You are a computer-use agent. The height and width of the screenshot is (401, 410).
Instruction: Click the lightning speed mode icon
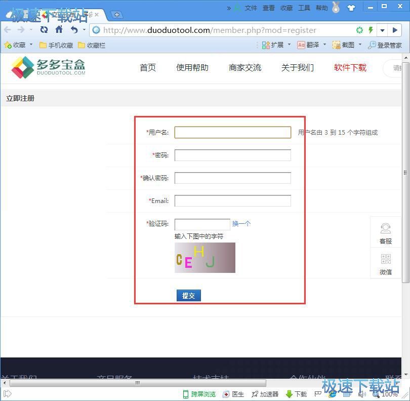click(x=371, y=30)
